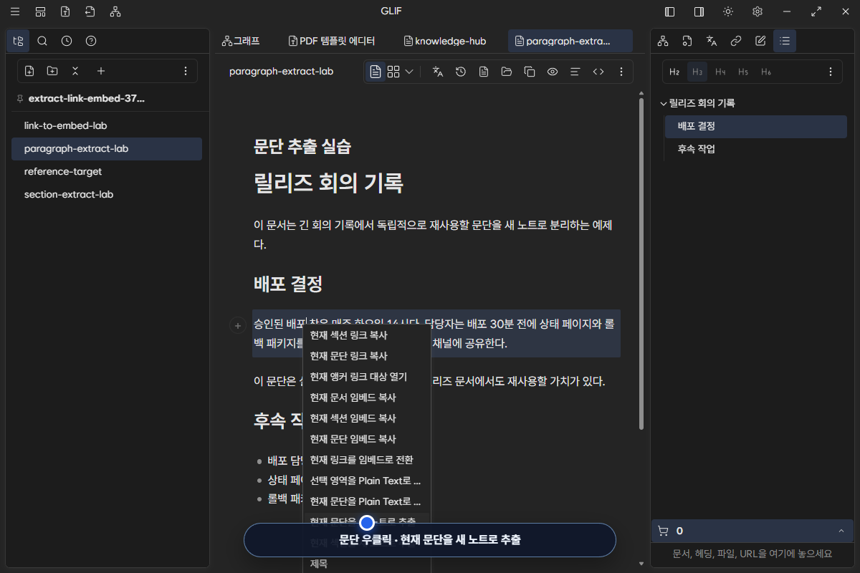
Task: Choose 현재 링크를 임베드로 전환 menu item
Action: pyautogui.click(x=367, y=459)
